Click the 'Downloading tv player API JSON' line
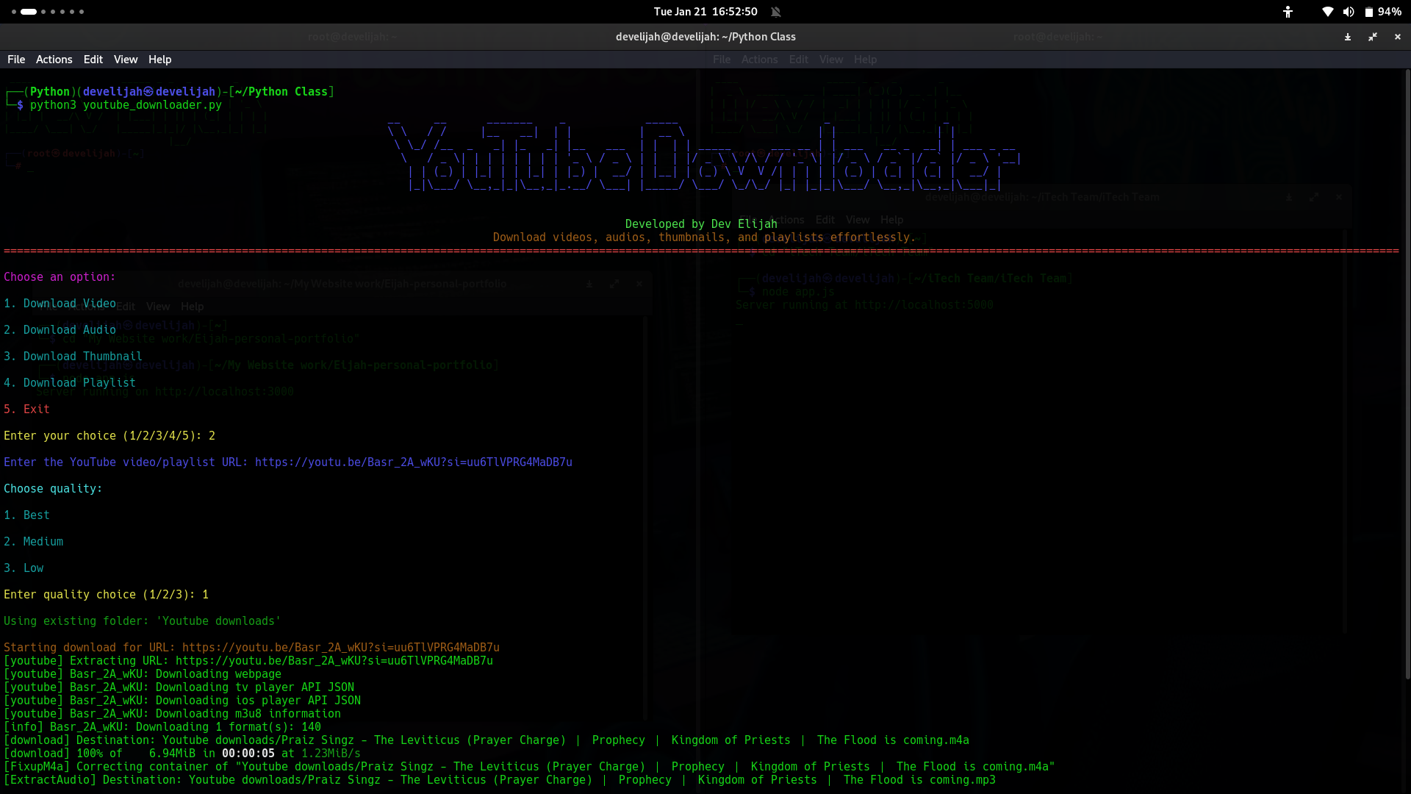 (x=179, y=687)
